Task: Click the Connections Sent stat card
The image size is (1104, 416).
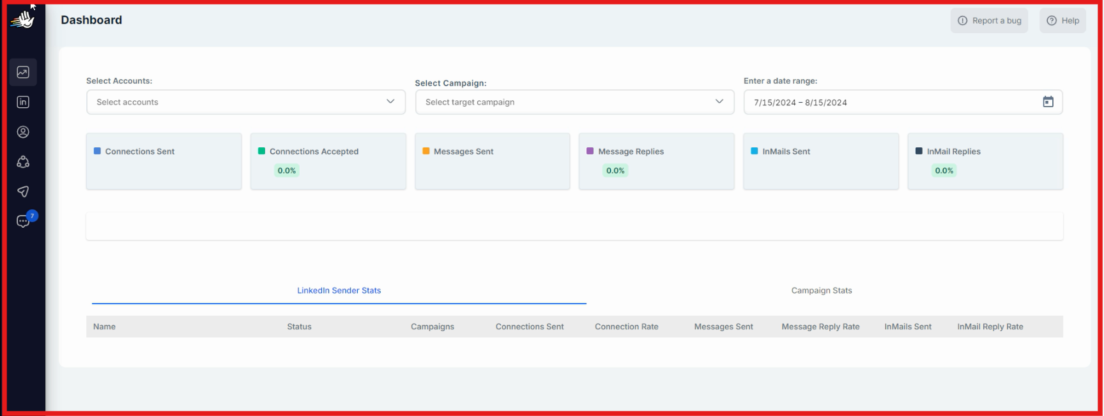Action: (164, 161)
